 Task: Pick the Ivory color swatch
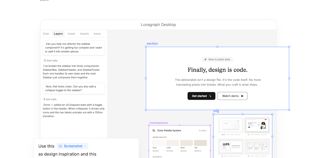[158, 143]
